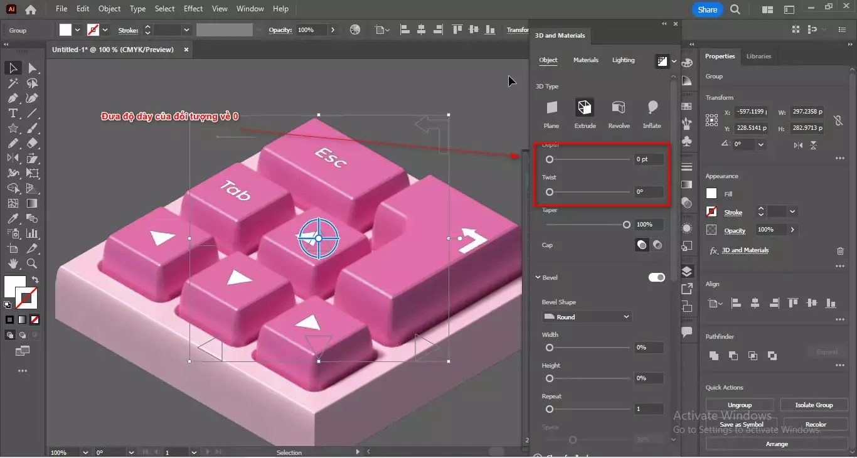The height and width of the screenshot is (458, 857).
Task: Select the Type tool
Action: pyautogui.click(x=13, y=113)
